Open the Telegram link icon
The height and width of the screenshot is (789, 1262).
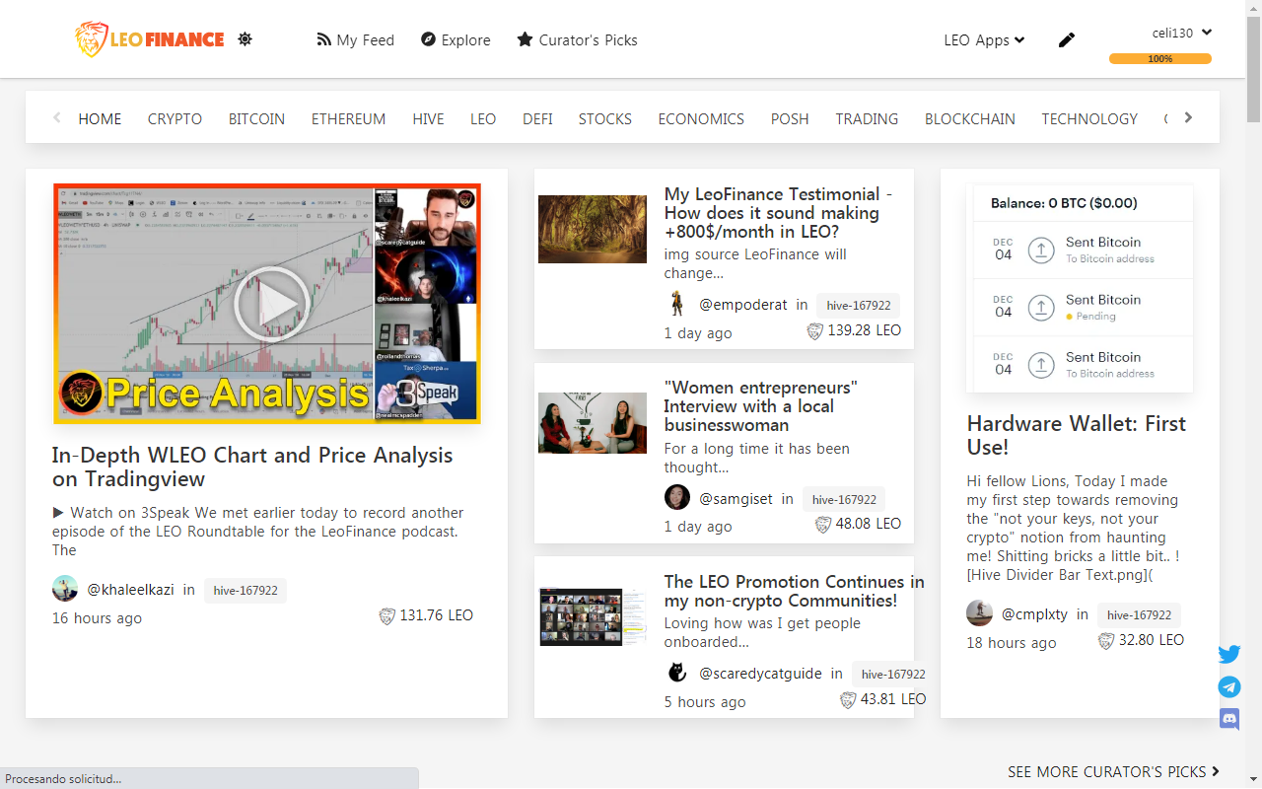pyautogui.click(x=1229, y=686)
